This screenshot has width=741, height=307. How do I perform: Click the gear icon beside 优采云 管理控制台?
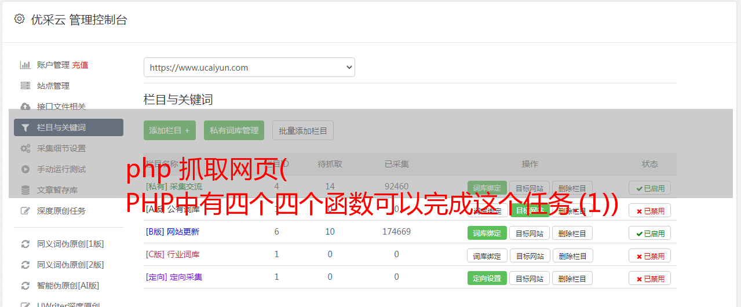[19, 19]
